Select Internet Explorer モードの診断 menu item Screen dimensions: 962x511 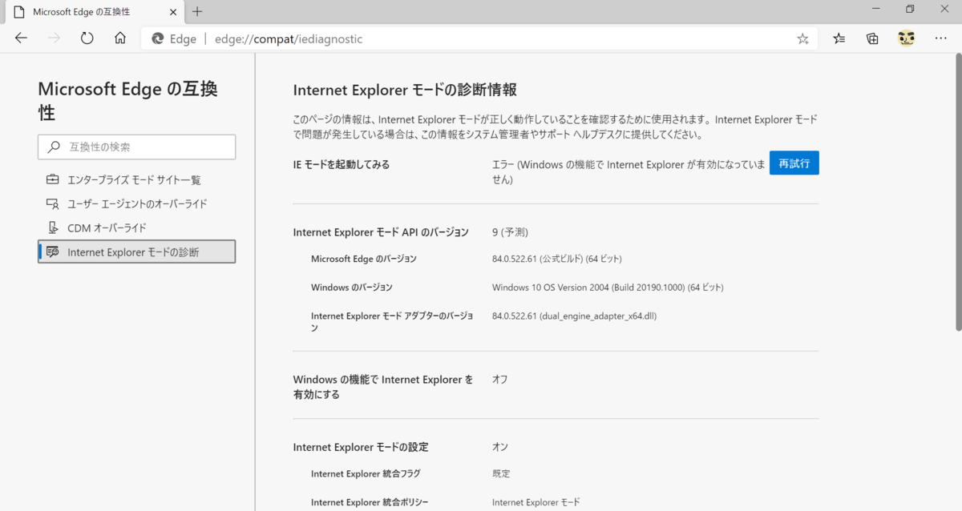pyautogui.click(x=136, y=251)
